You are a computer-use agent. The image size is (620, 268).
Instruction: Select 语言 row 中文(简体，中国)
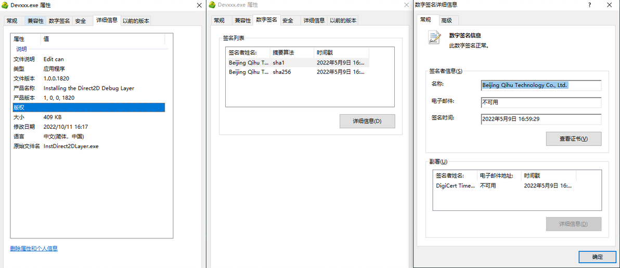pyautogui.click(x=88, y=137)
